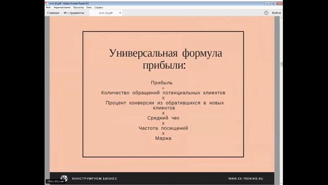
Task: Click the right pane collapse handle
Action: (281, 64)
